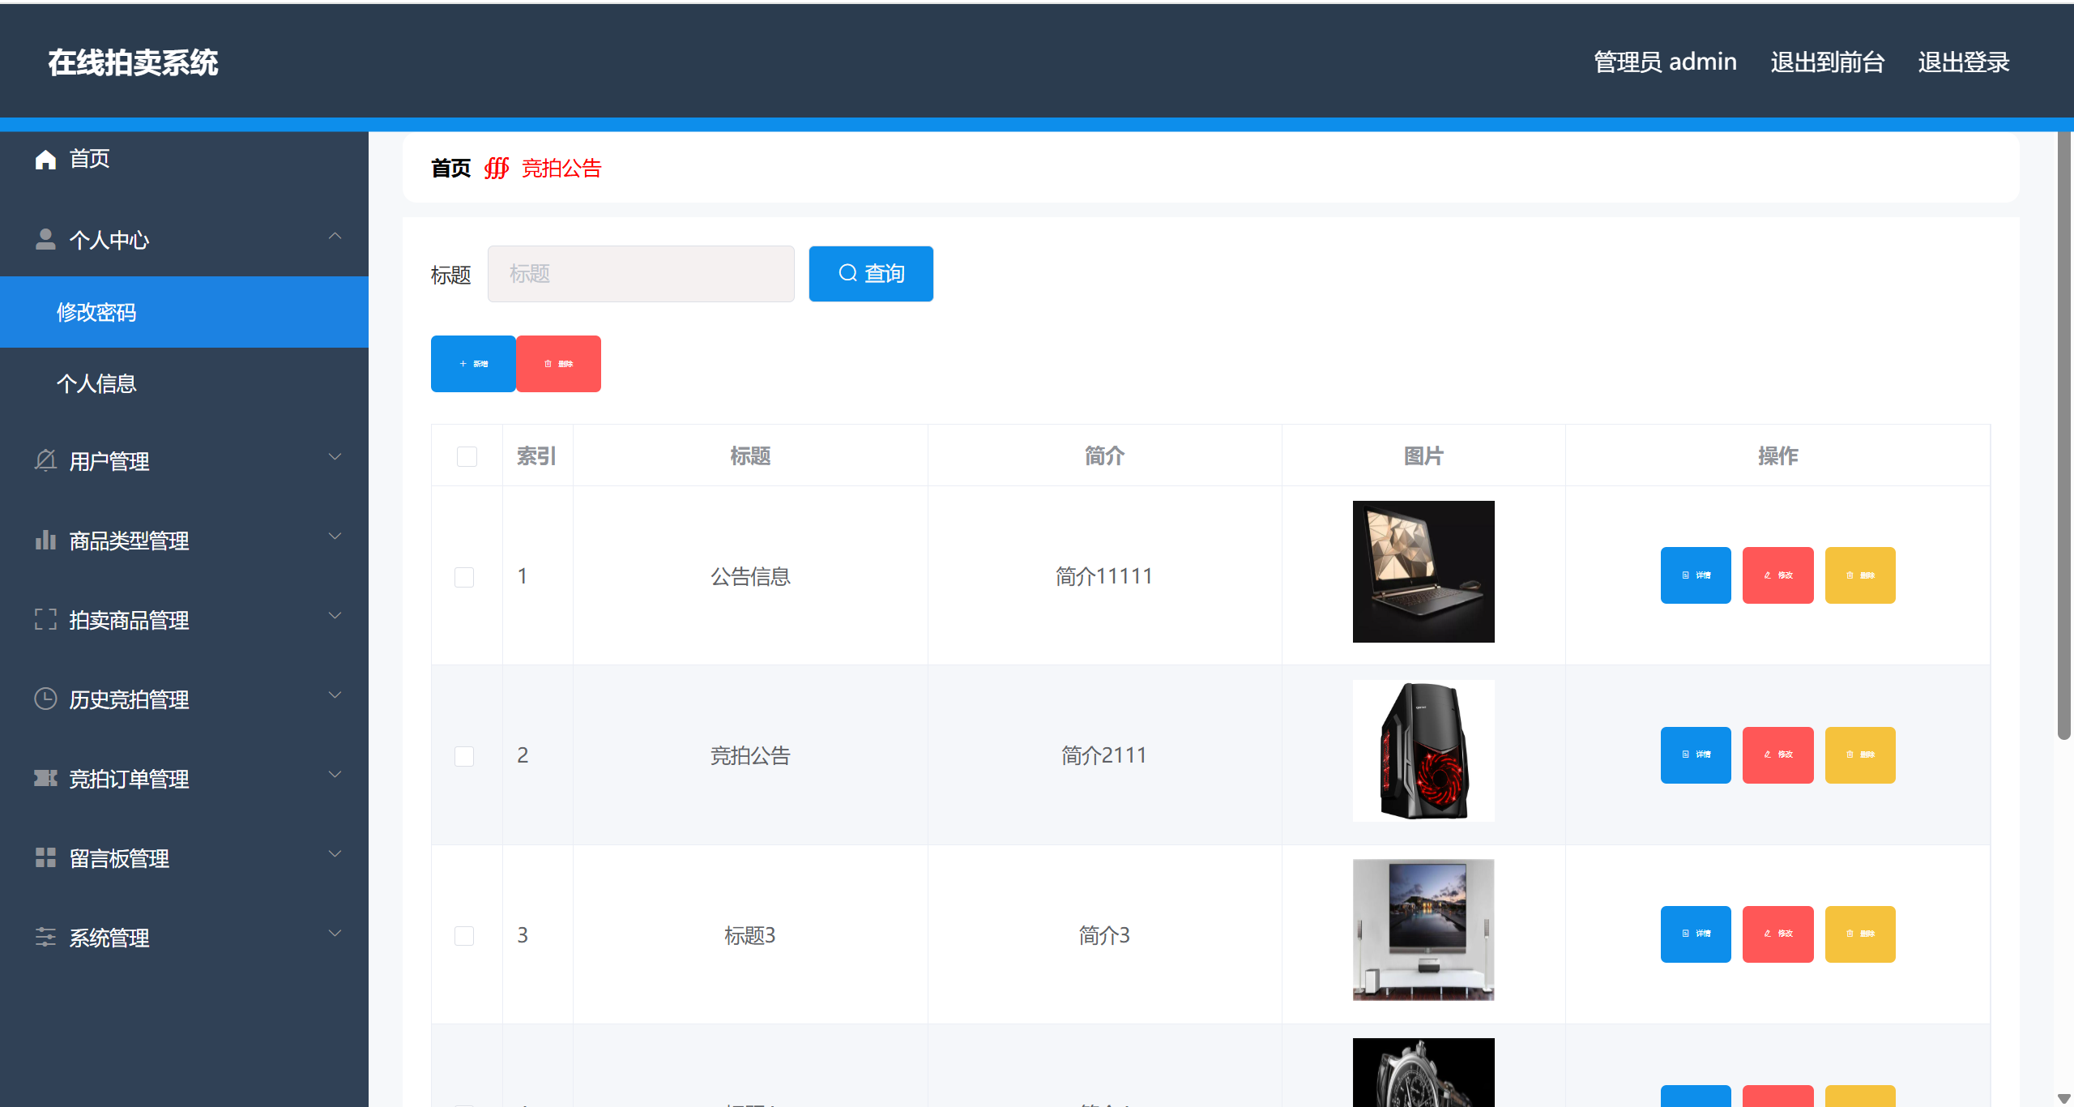Tick the checkbox for row 标题3
Screen dimensions: 2074x1107
tap(464, 936)
